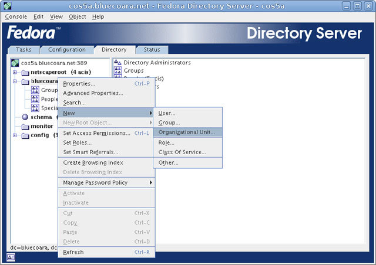Open the View menu
The height and width of the screenshot is (265, 376).
coord(56,17)
